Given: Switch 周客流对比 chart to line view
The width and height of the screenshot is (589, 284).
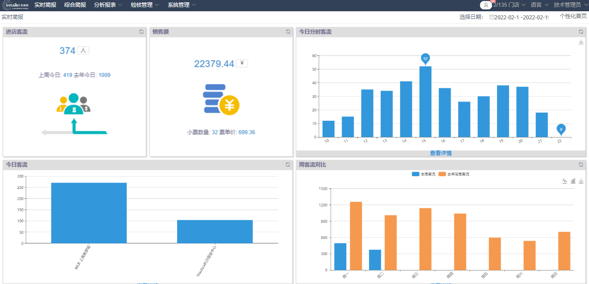Looking at the screenshot, I should point(565,181).
